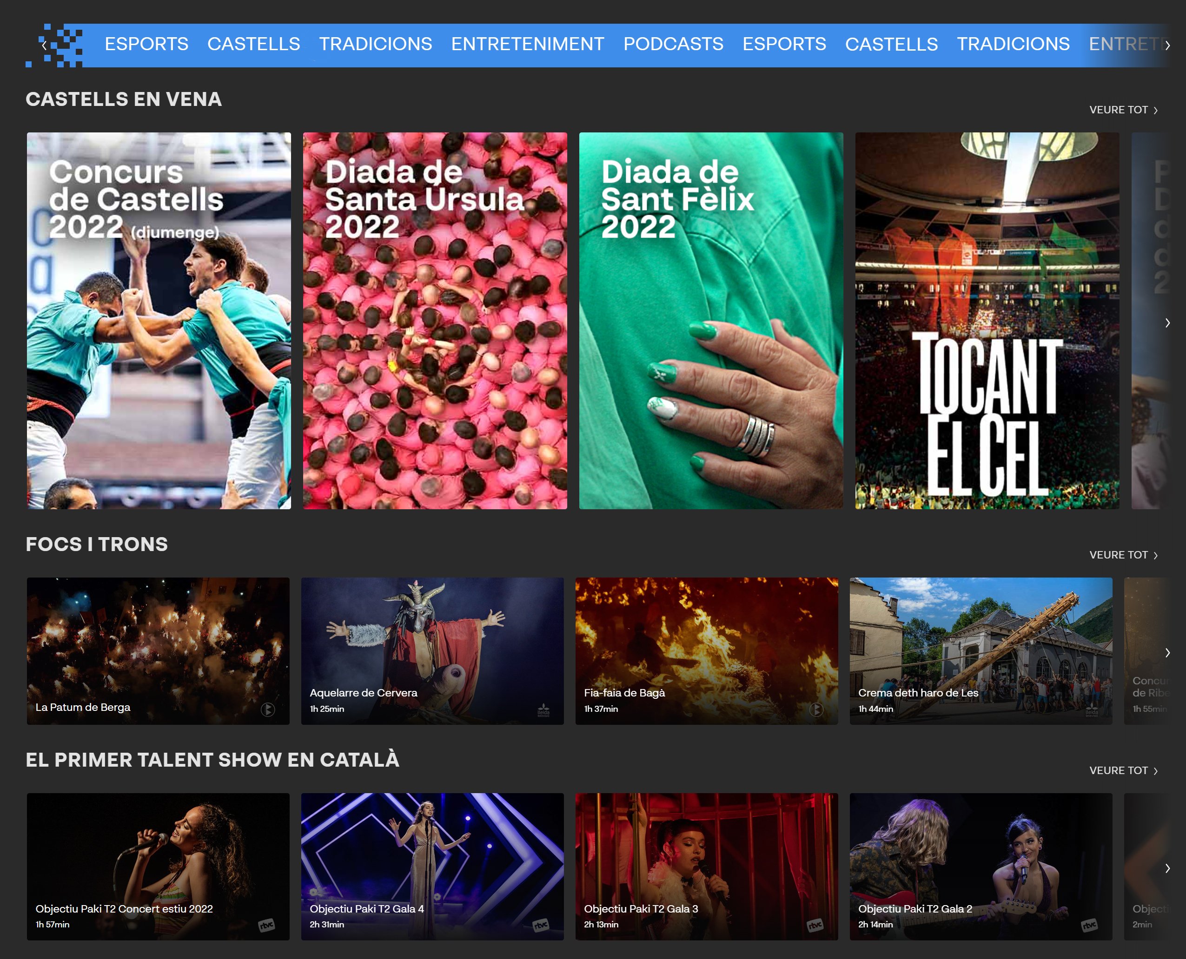Click the '1h 44min' duration text
Image resolution: width=1186 pixels, height=959 pixels.
(875, 709)
